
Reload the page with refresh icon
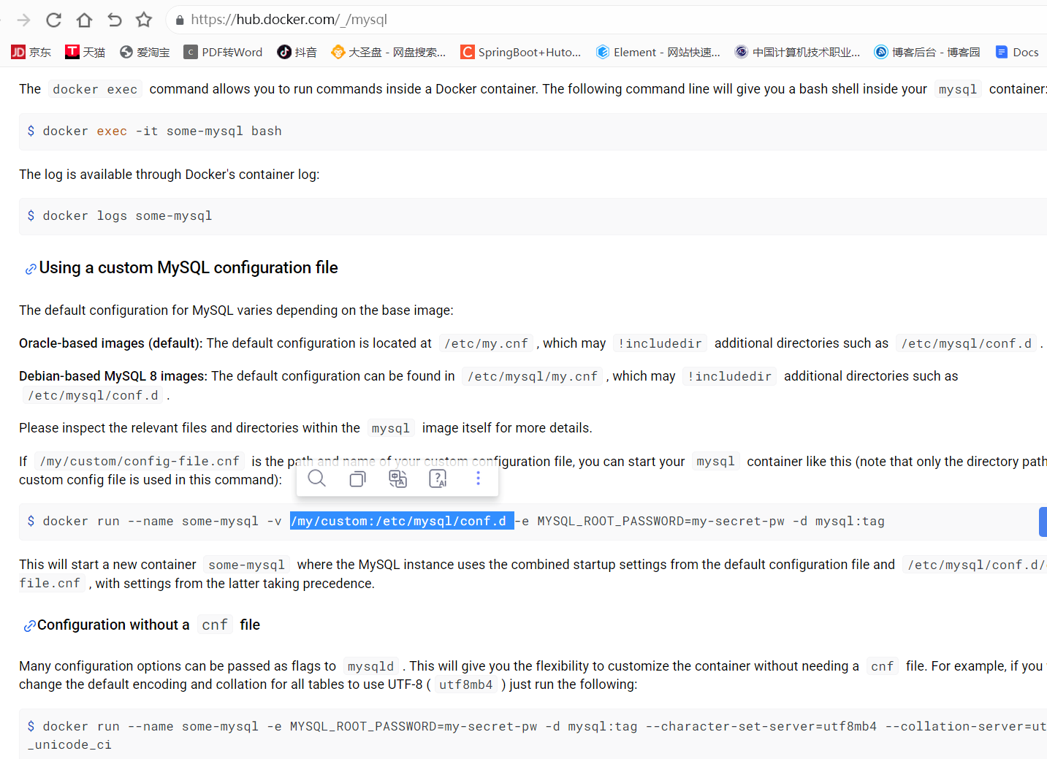coord(54,20)
